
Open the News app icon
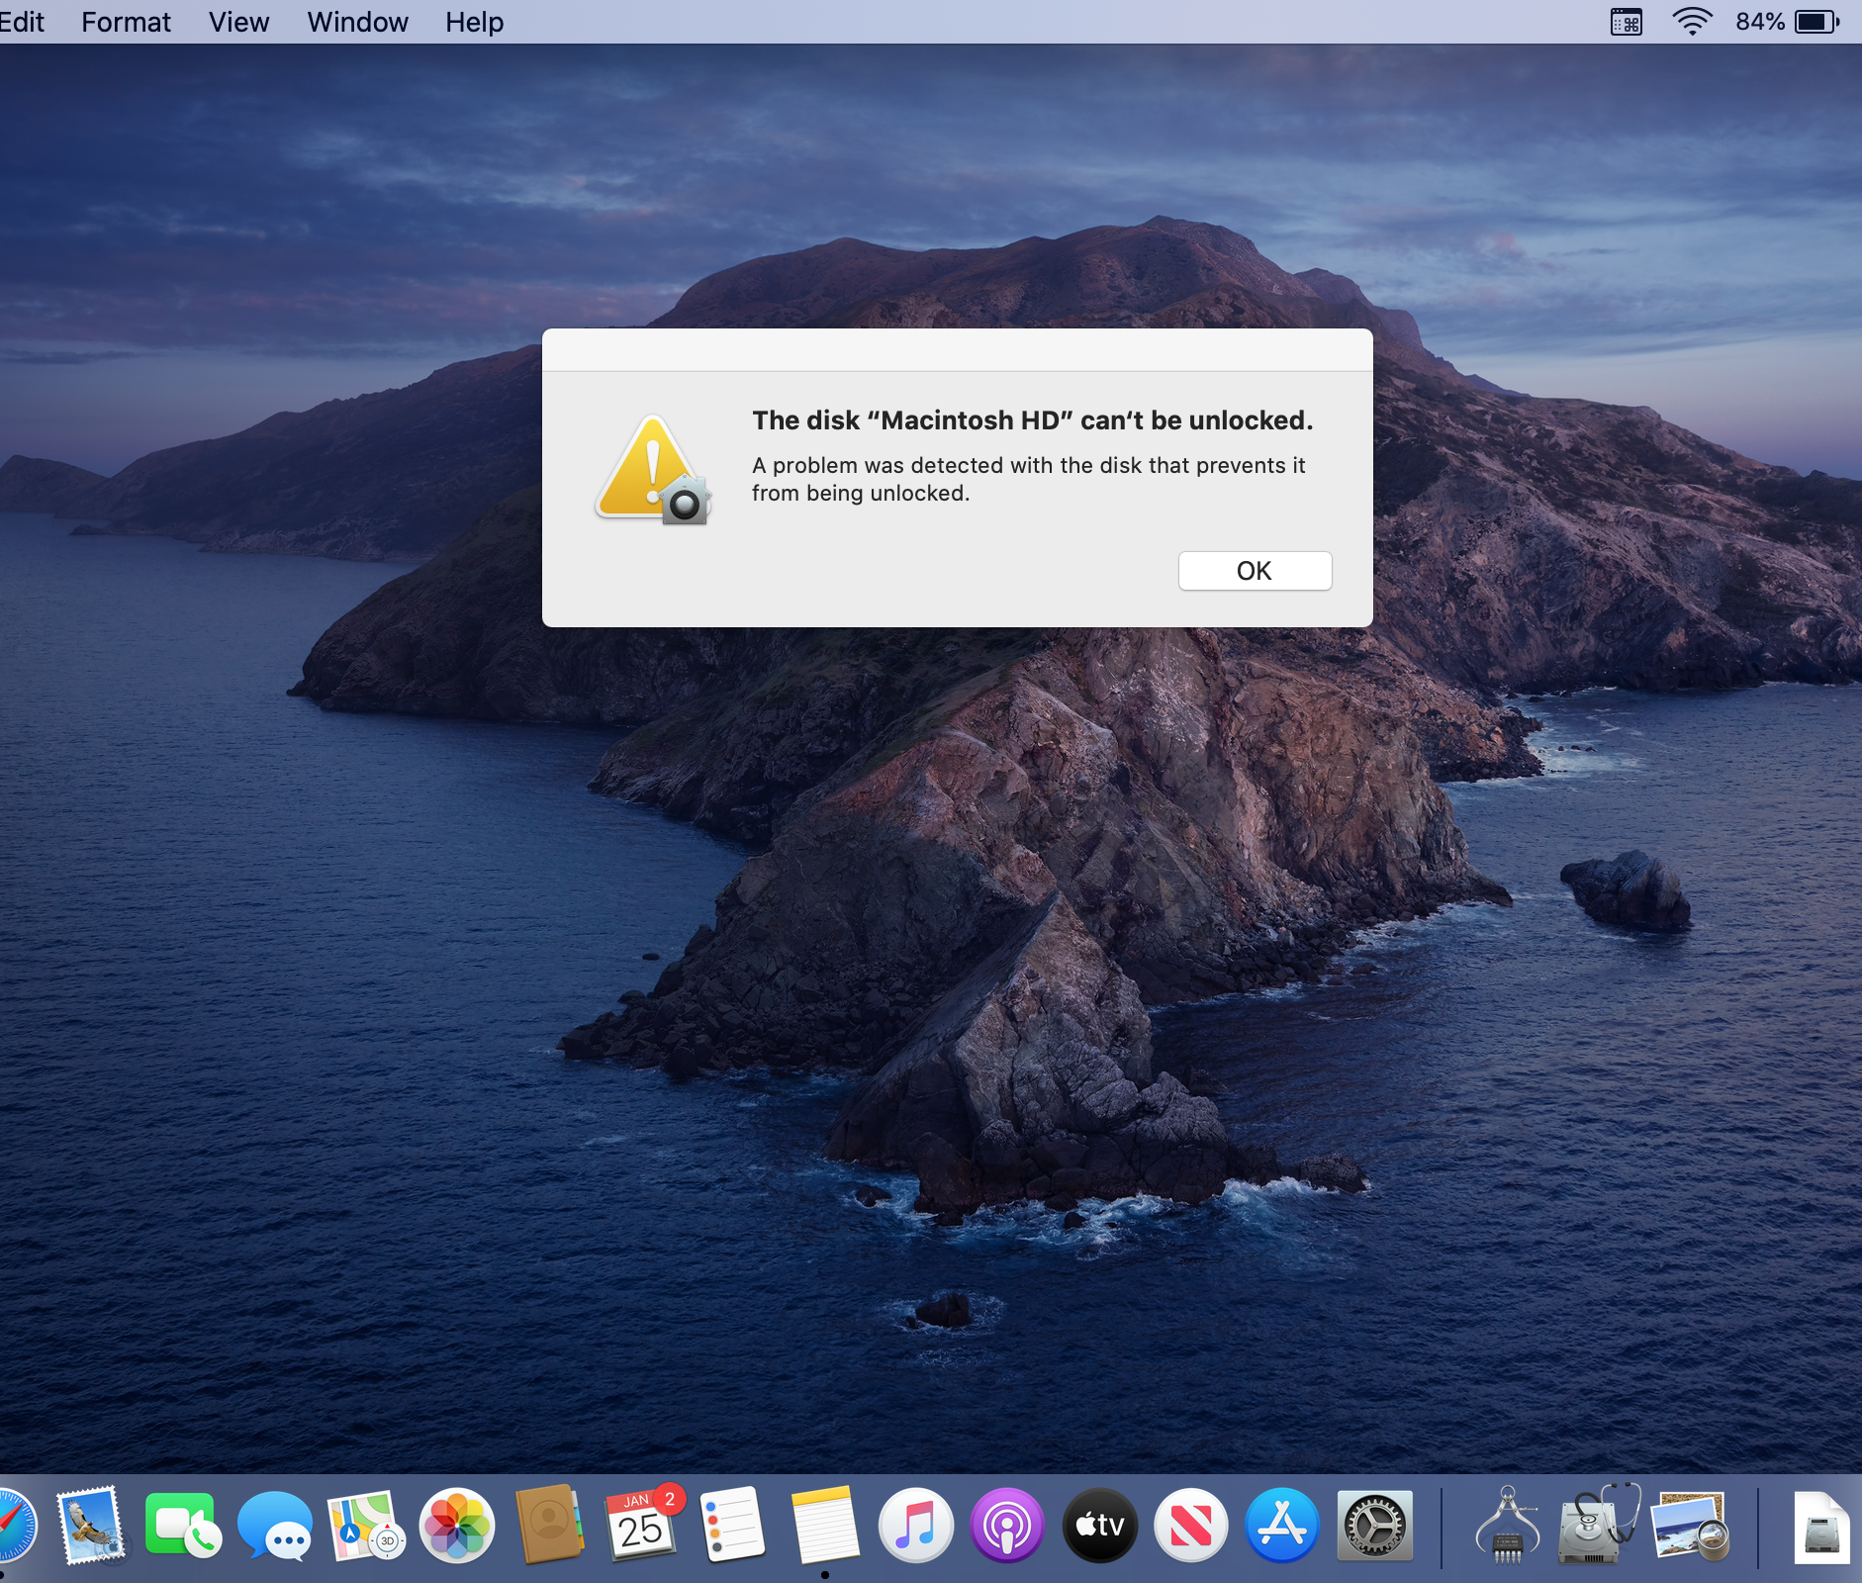[x=1191, y=1526]
